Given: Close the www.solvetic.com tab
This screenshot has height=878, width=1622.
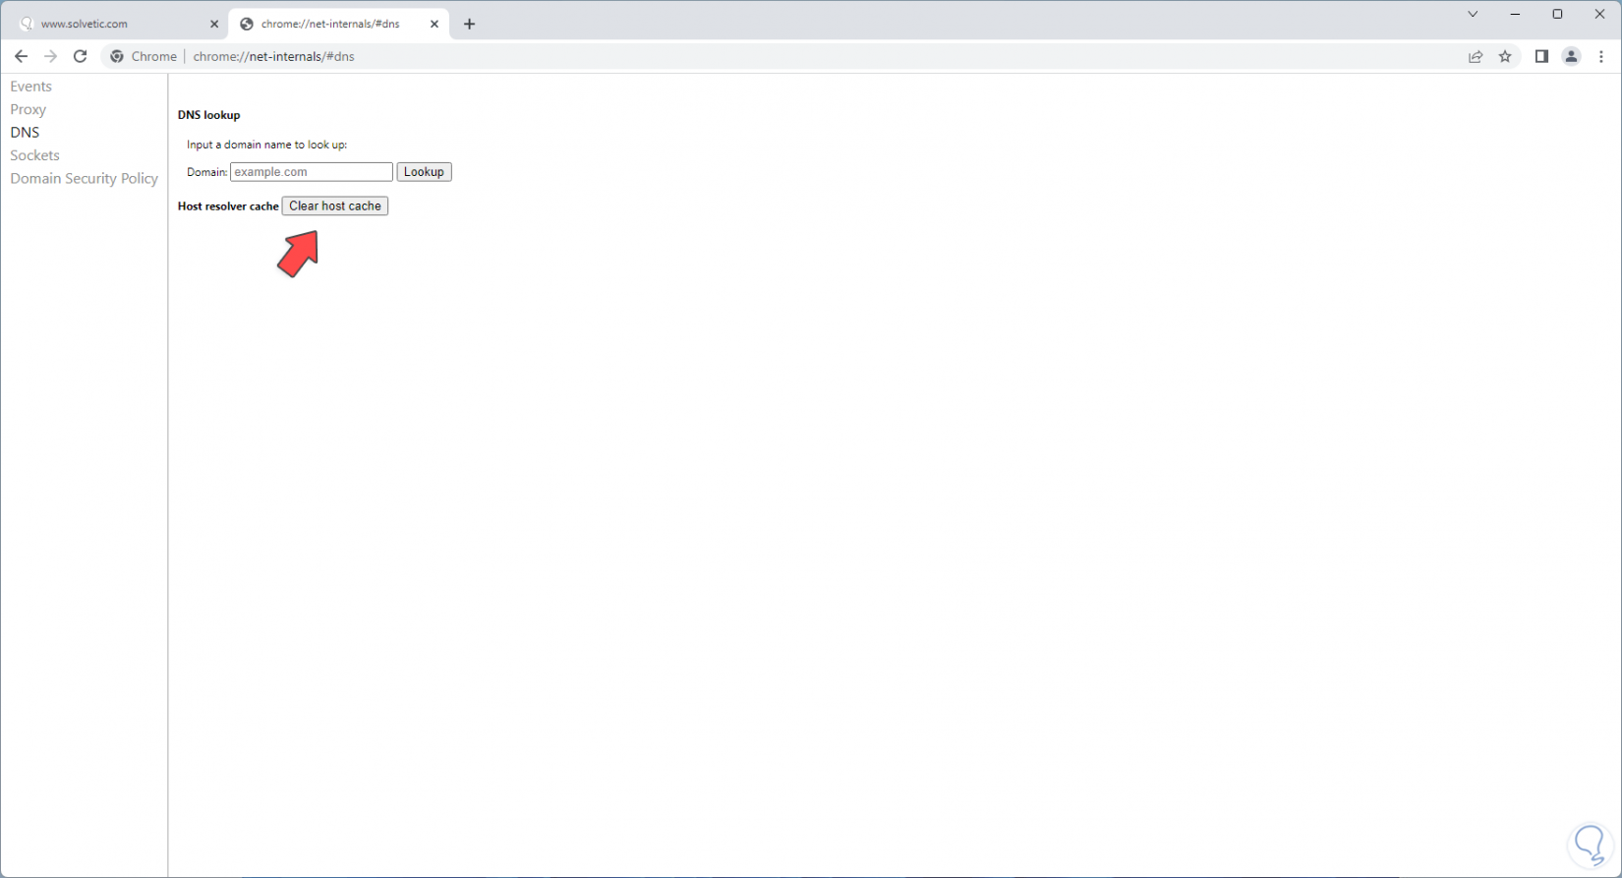Looking at the screenshot, I should 214,24.
